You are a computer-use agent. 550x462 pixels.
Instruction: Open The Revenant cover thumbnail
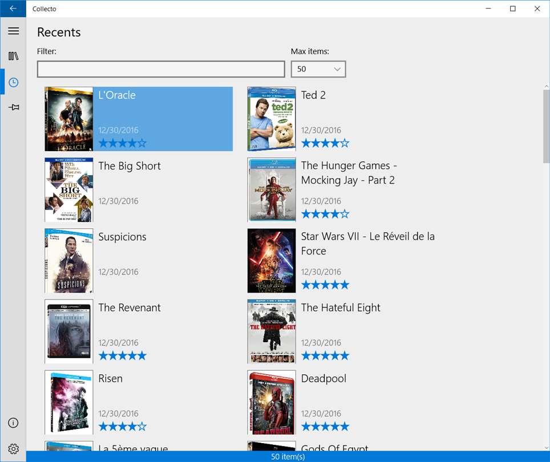tap(68, 331)
